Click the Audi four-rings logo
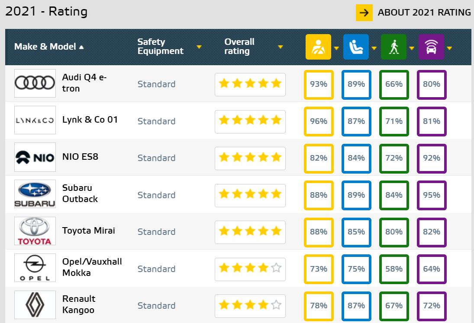 (35, 84)
